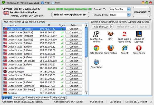Screen dimensions: 154x105
Task: Select row with IP 198.23.150.61
Action: [x=34, y=43]
